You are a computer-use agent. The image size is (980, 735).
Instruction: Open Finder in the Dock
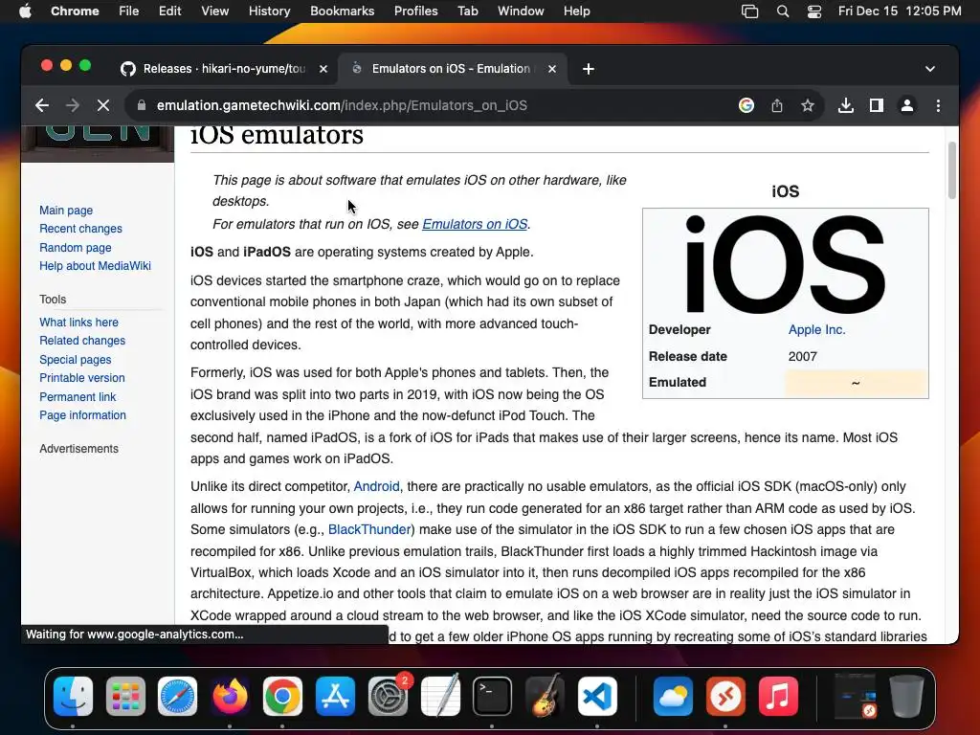point(73,696)
